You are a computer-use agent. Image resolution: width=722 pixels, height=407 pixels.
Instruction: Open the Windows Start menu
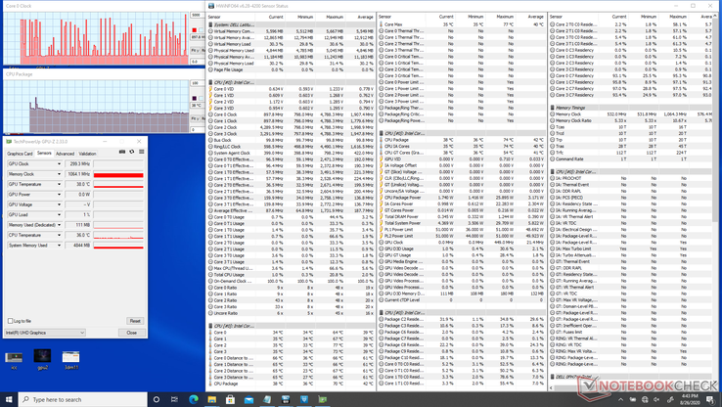point(9,399)
